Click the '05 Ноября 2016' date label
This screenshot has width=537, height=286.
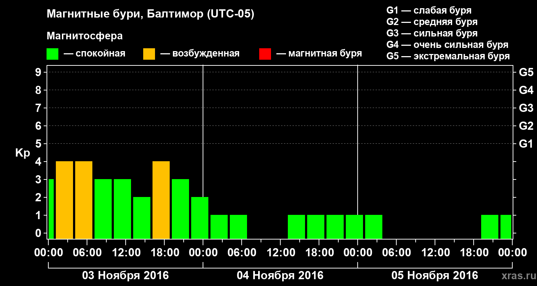point(435,275)
